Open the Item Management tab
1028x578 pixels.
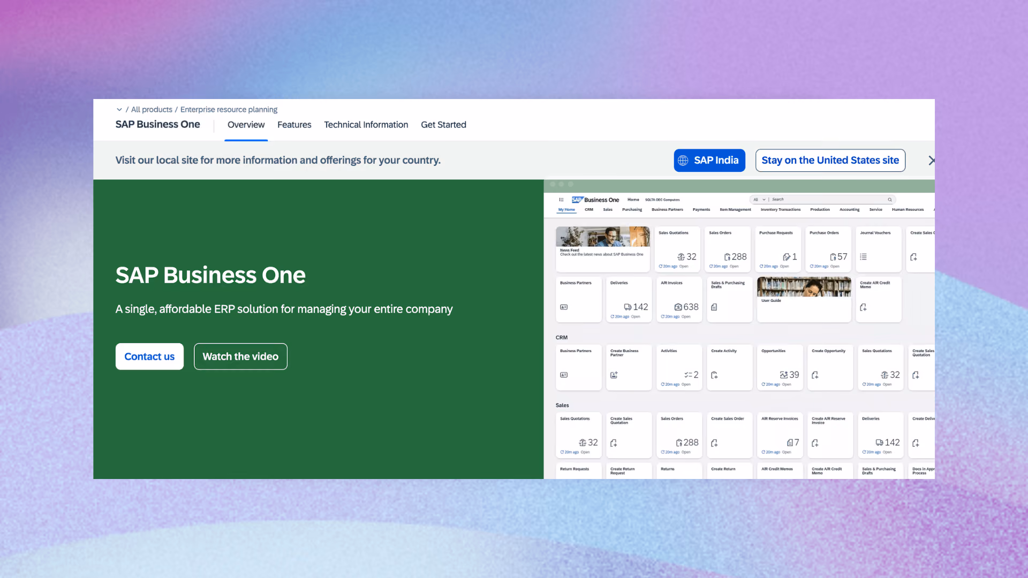(x=735, y=210)
